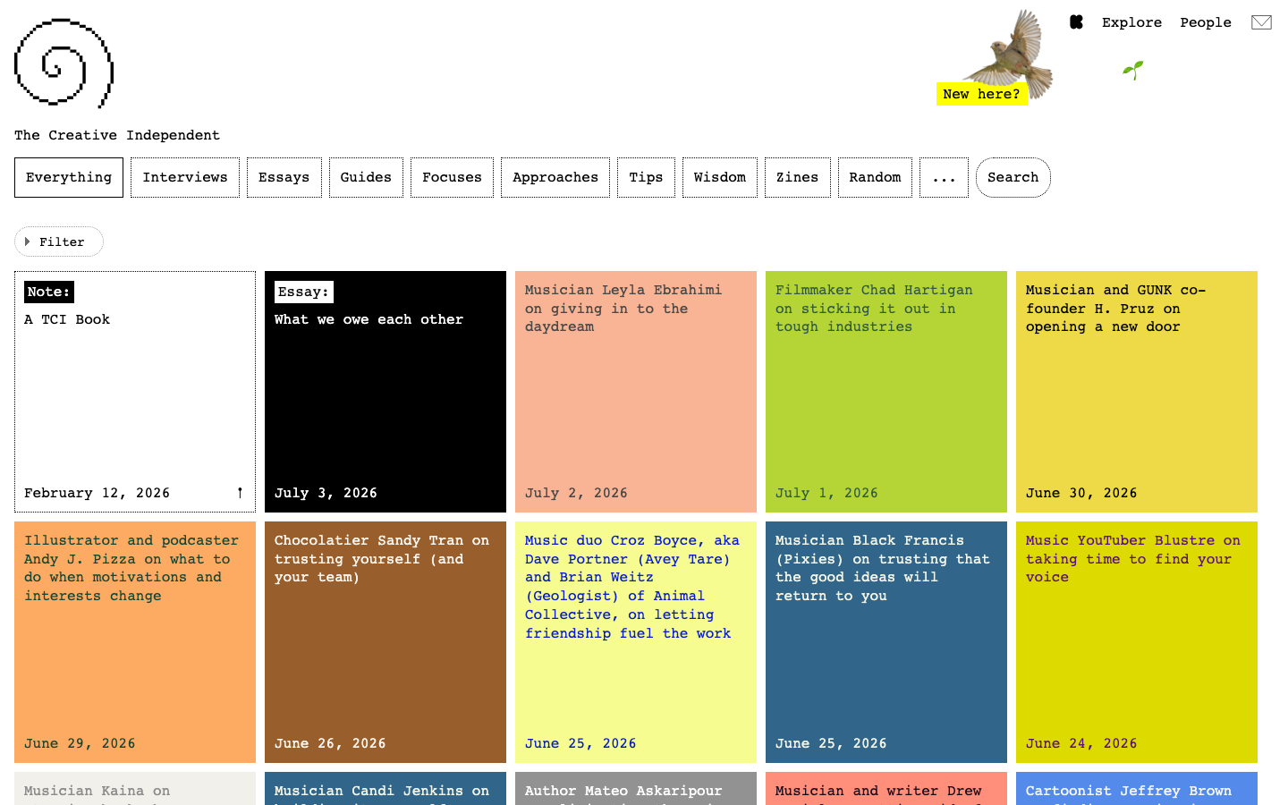The width and height of the screenshot is (1288, 805).
Task: Open the Wisdom tab
Action: (720, 177)
